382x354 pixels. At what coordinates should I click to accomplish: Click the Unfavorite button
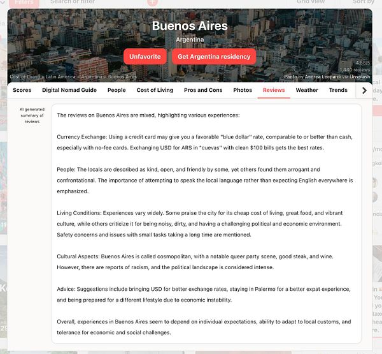click(145, 57)
